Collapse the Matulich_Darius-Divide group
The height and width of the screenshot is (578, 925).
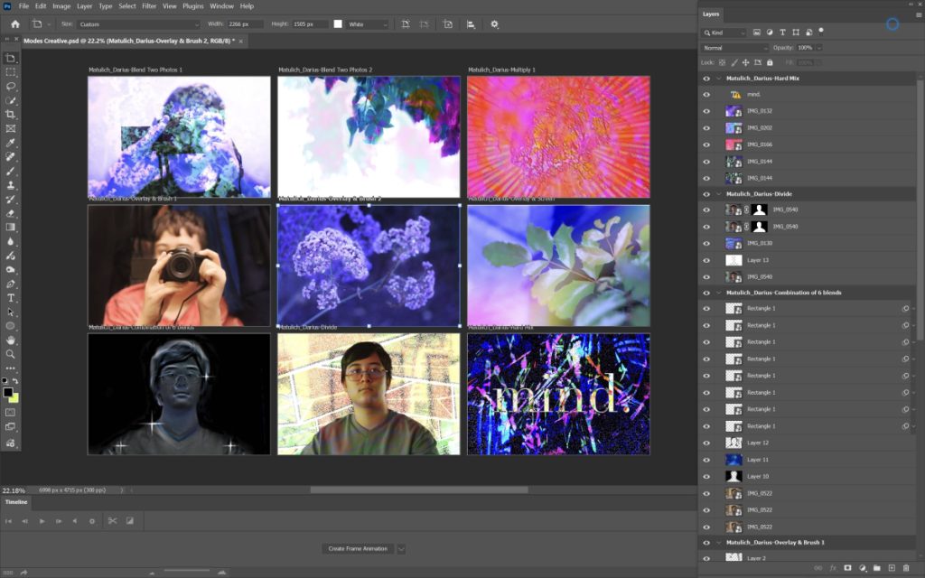click(x=718, y=193)
